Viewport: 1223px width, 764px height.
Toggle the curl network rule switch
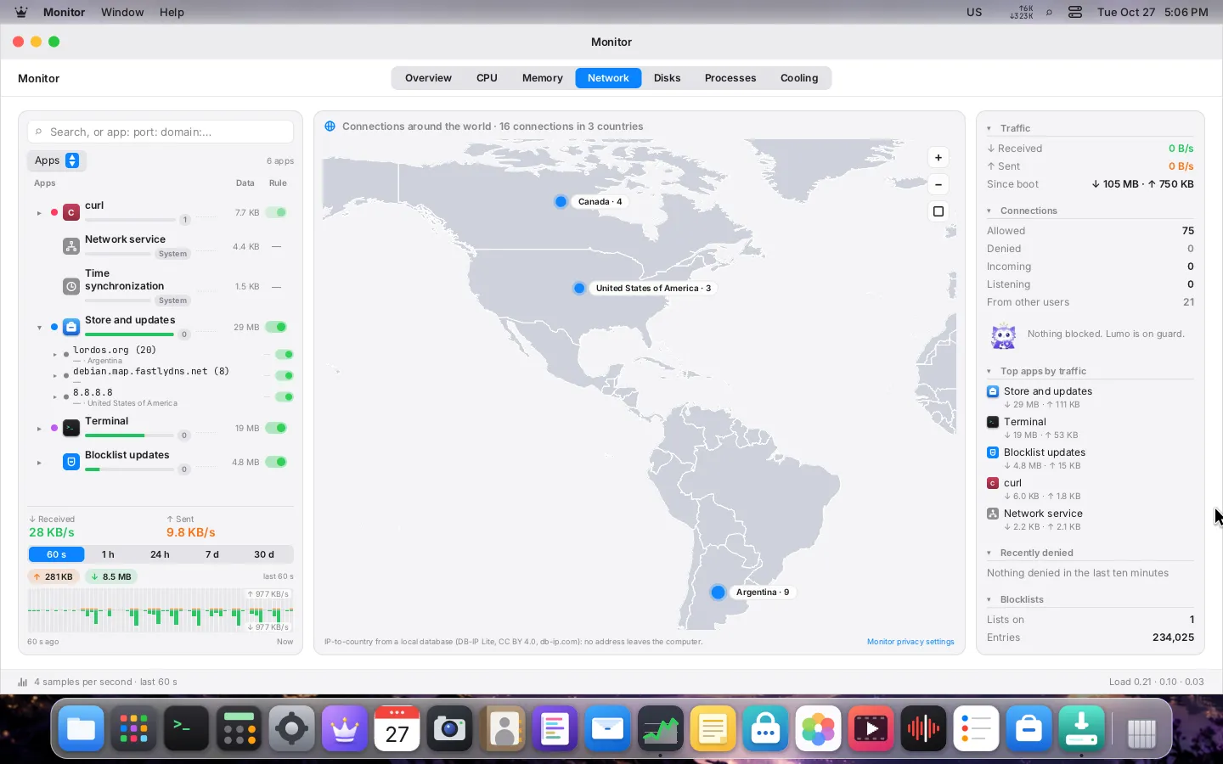(x=276, y=212)
